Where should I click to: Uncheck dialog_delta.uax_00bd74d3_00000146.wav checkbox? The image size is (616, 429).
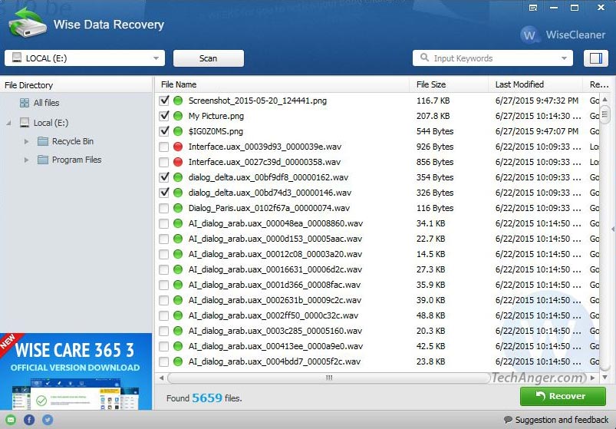tap(164, 193)
